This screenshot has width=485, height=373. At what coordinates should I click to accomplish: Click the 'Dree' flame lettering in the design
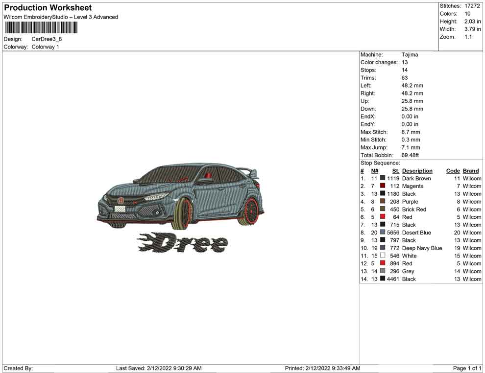point(183,243)
